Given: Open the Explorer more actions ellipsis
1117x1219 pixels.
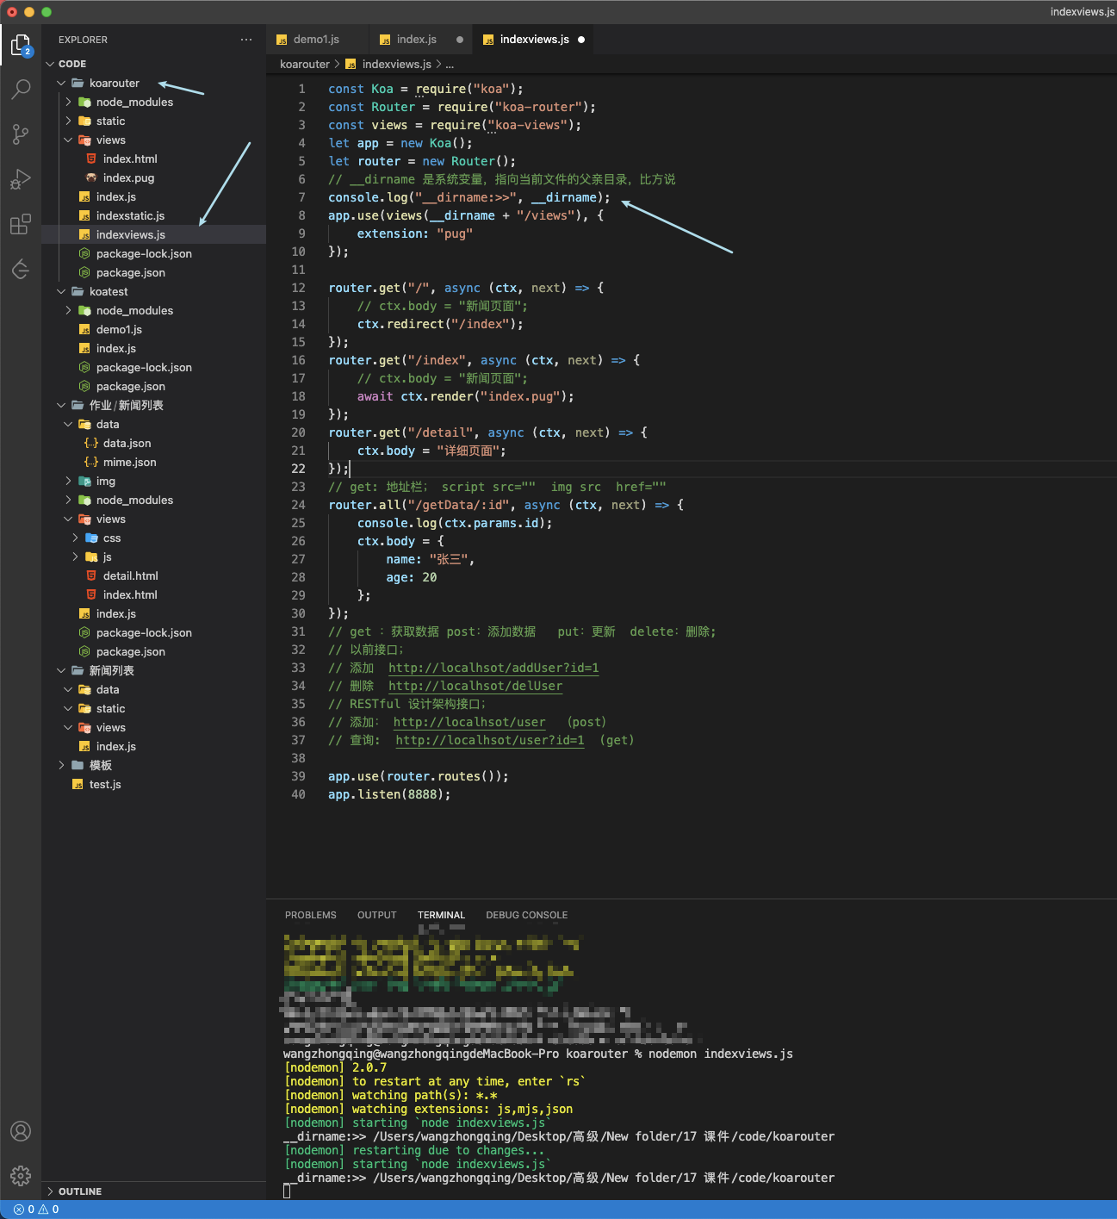Looking at the screenshot, I should (246, 40).
